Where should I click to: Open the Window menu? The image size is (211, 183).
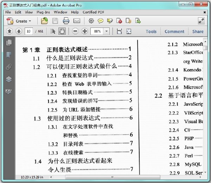60,12
